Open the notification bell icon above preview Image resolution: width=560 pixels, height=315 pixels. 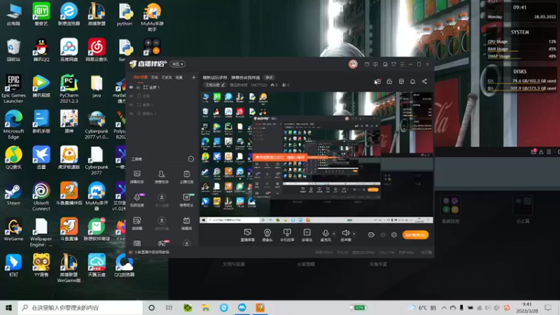tap(412, 81)
